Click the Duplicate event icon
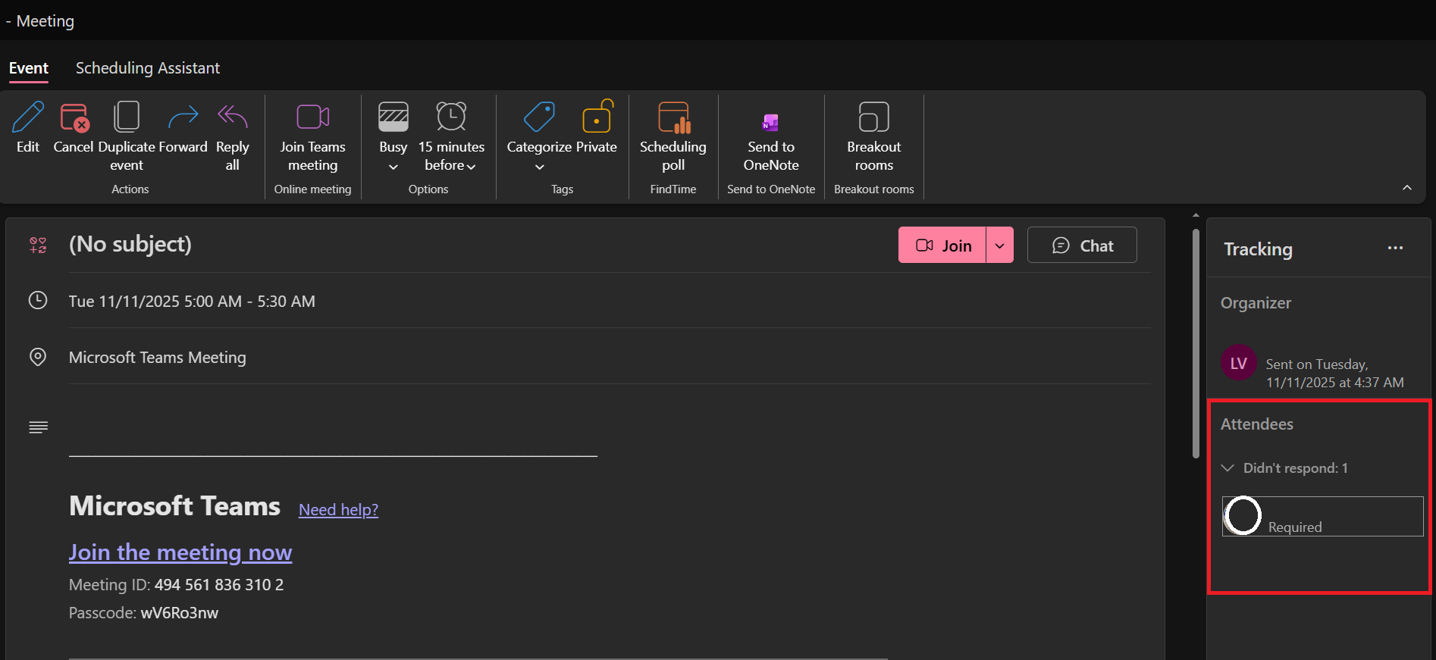Screen dimensions: 1436x660 click(126, 117)
